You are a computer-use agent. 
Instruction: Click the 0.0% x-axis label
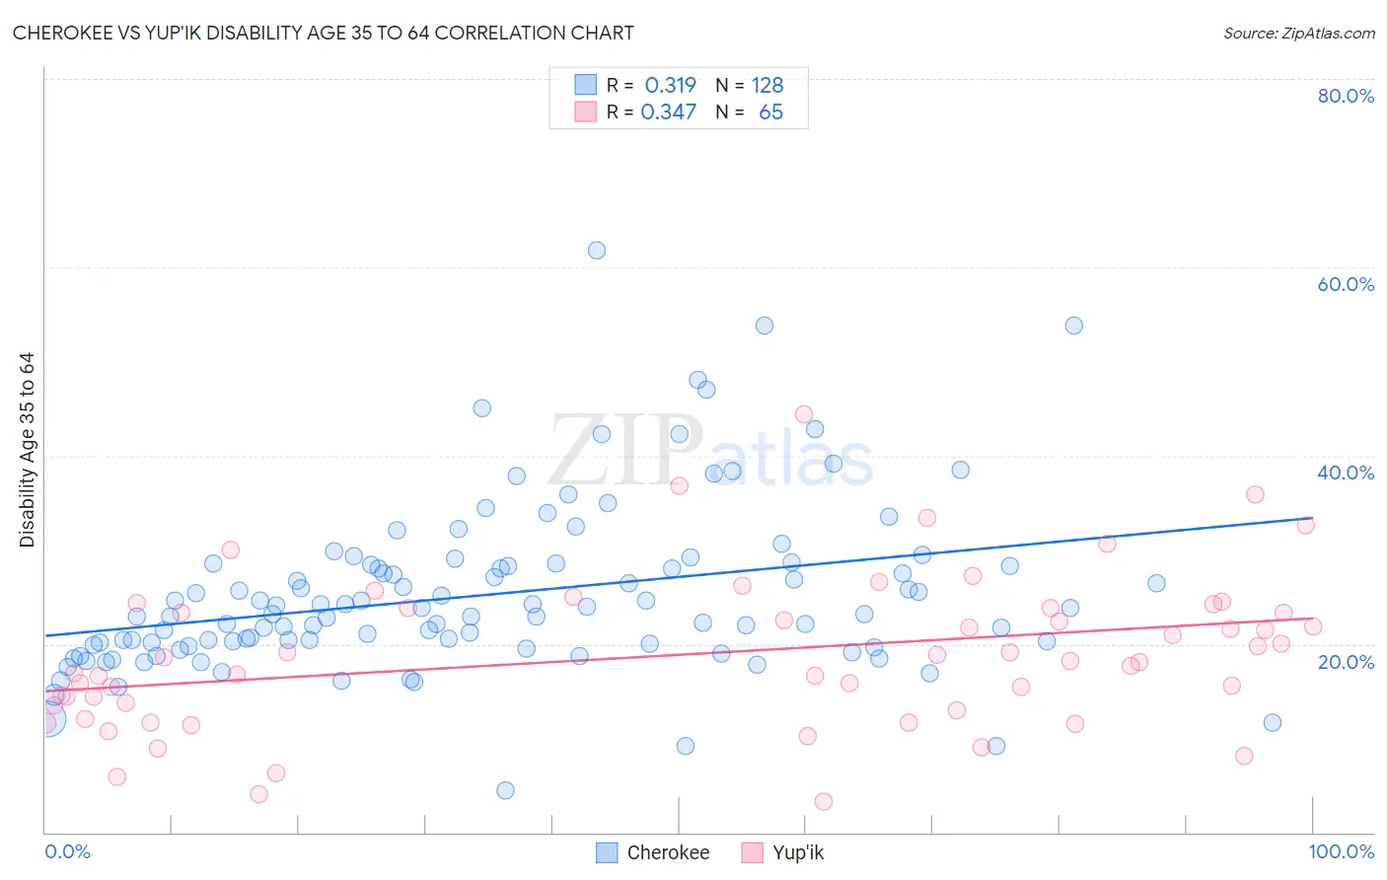(x=67, y=851)
